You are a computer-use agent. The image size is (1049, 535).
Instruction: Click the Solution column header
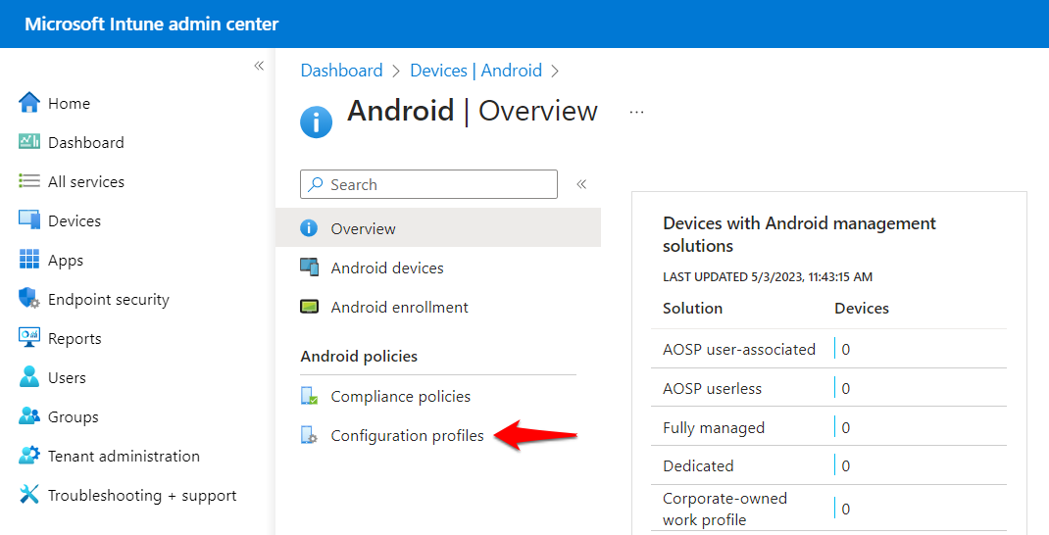(692, 309)
